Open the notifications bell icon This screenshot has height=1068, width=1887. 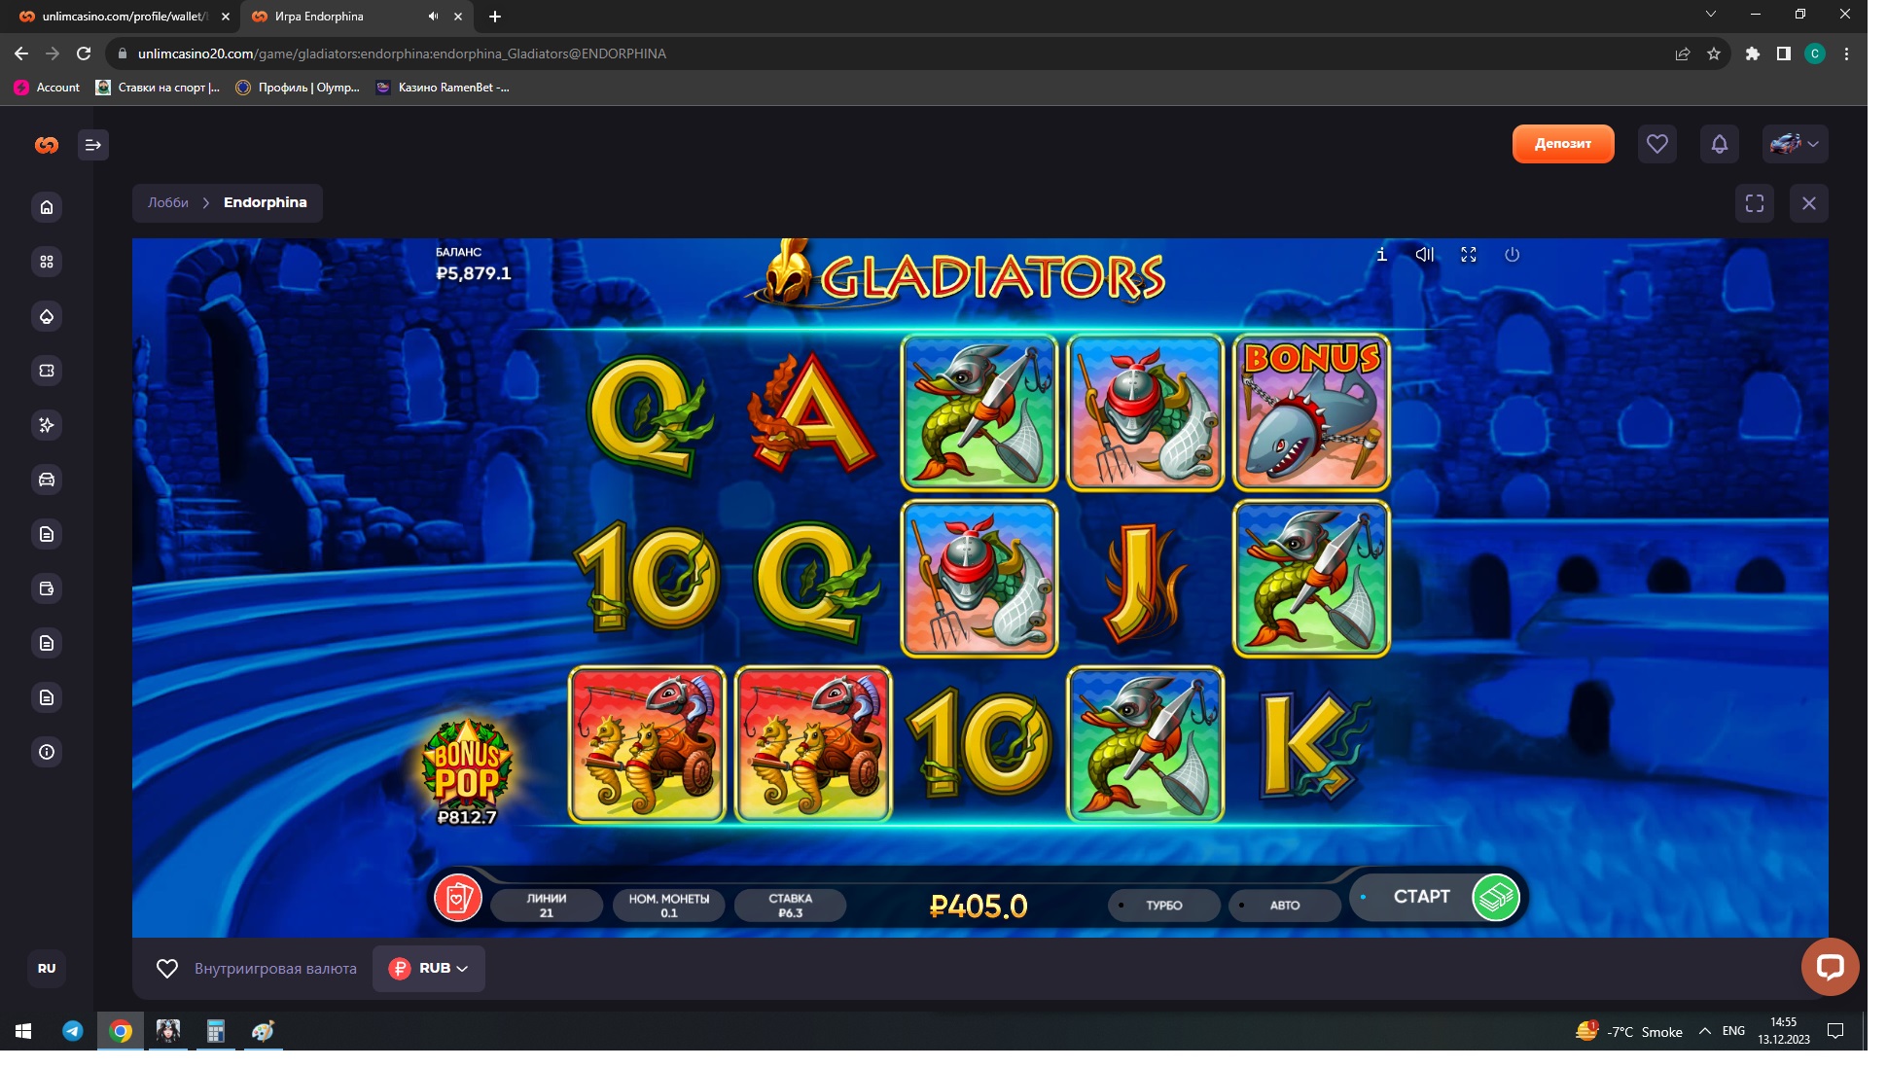tap(1719, 144)
